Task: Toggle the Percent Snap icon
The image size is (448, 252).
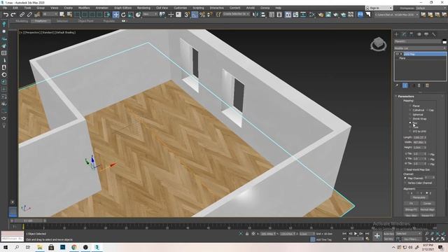Action: (x=202, y=14)
